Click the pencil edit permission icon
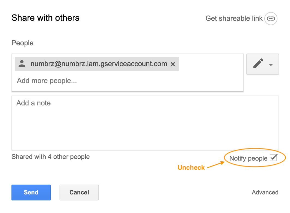Viewport: 290px width, 213px height. [258, 63]
